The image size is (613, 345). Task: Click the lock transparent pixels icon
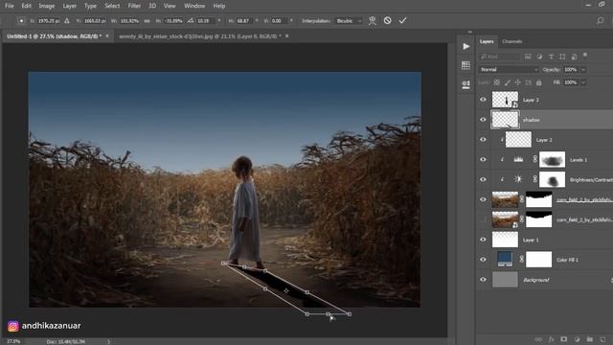[496, 82]
